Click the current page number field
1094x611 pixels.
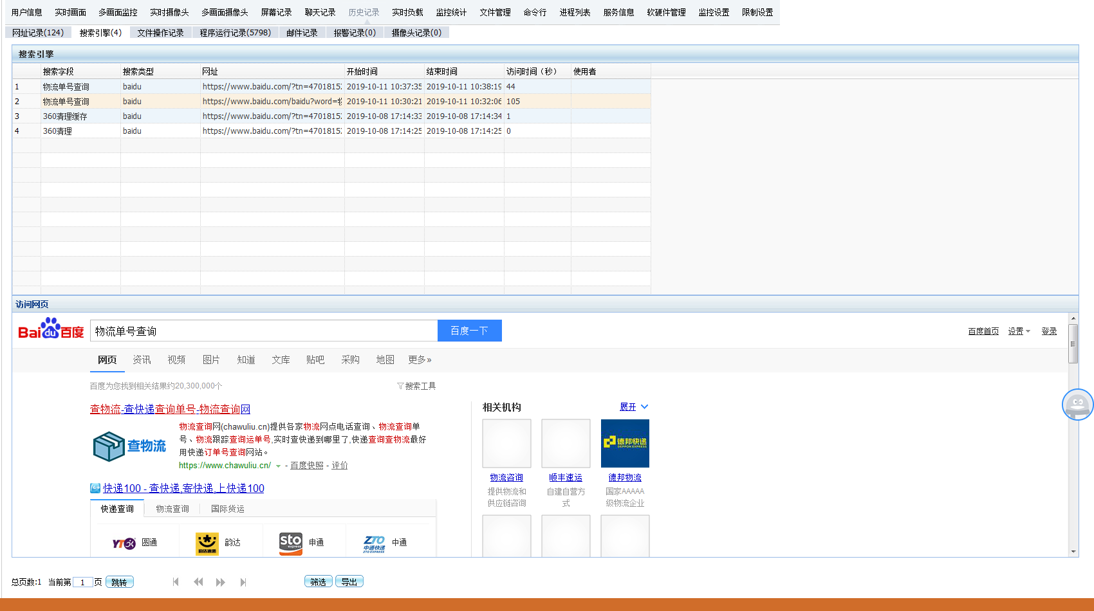tap(82, 582)
